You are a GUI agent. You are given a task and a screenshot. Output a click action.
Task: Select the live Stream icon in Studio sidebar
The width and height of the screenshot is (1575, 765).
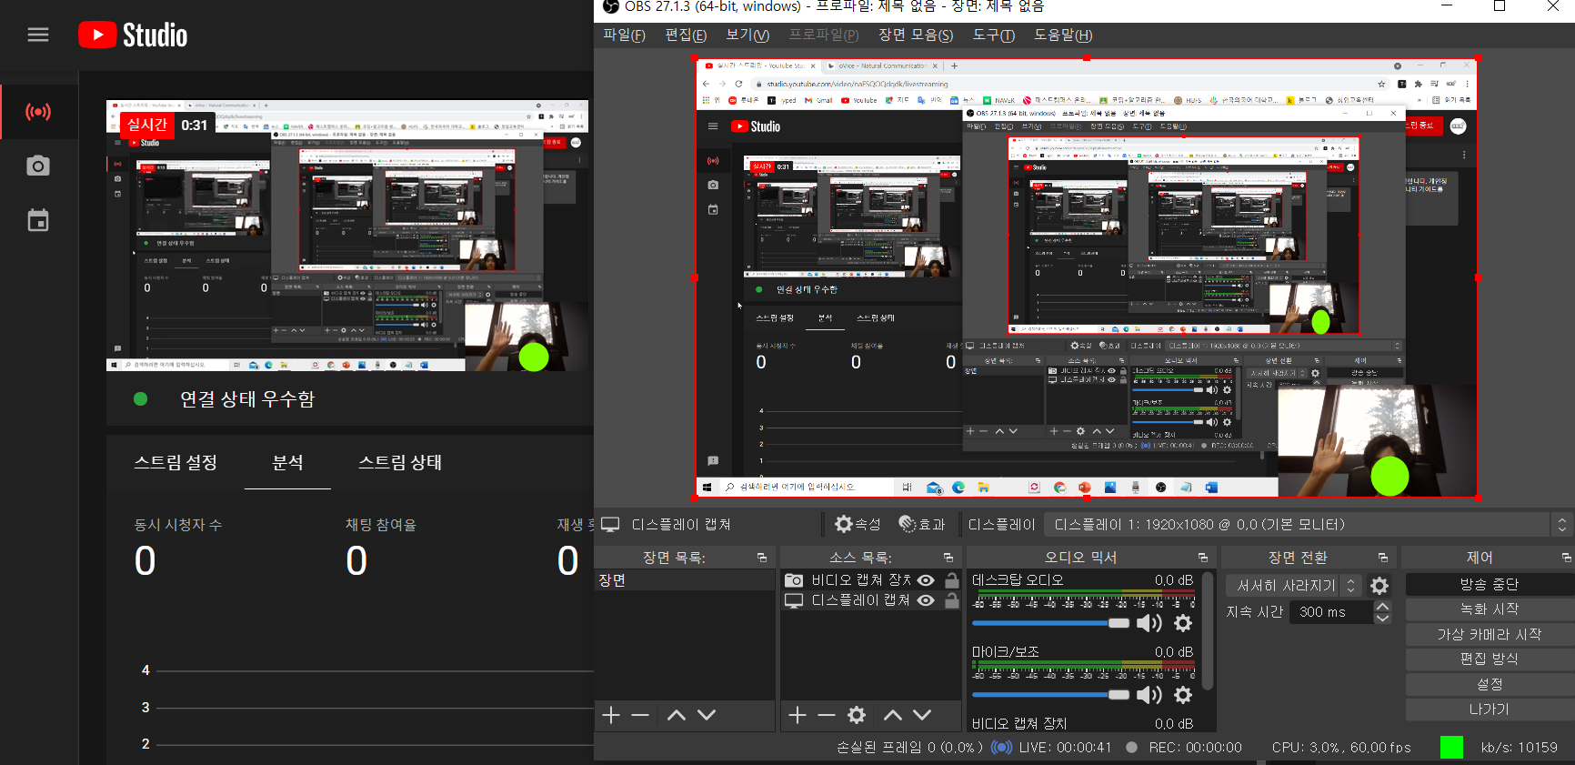38,112
